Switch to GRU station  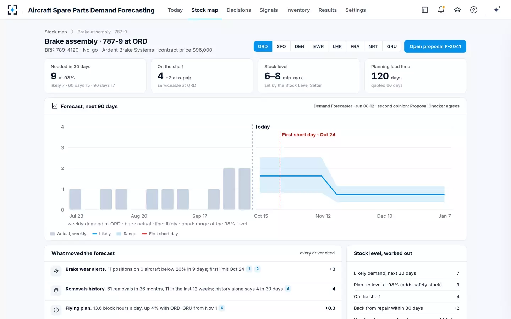(392, 46)
